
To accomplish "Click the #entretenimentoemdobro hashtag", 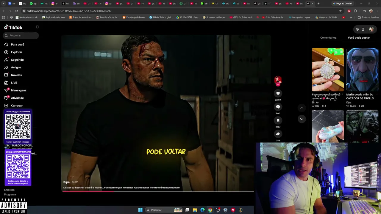I will click(165, 188).
